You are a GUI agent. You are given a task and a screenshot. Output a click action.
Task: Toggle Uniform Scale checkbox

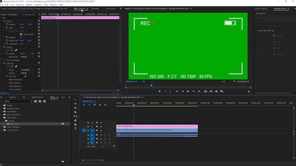click(21, 34)
